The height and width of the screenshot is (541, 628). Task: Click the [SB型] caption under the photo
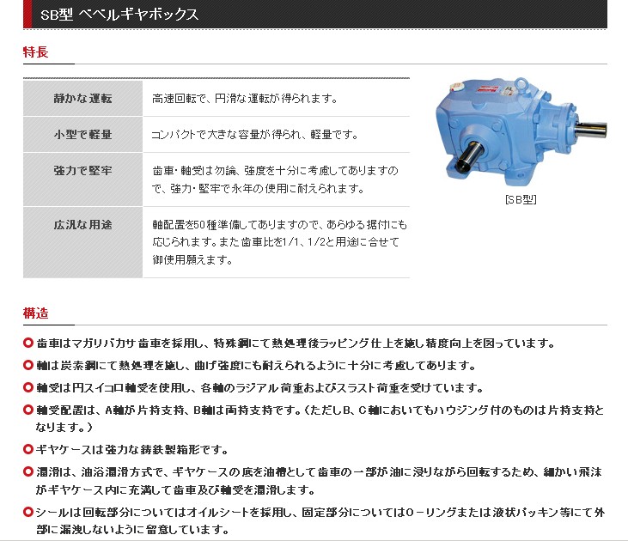pos(520,199)
